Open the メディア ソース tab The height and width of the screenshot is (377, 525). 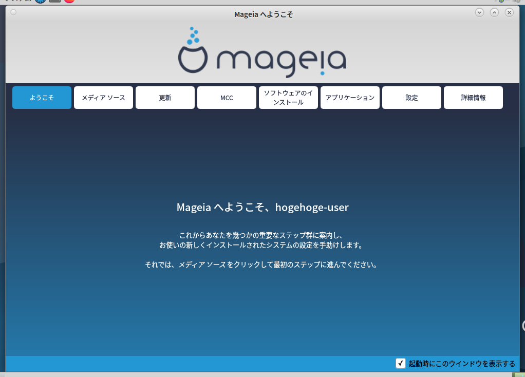click(103, 98)
